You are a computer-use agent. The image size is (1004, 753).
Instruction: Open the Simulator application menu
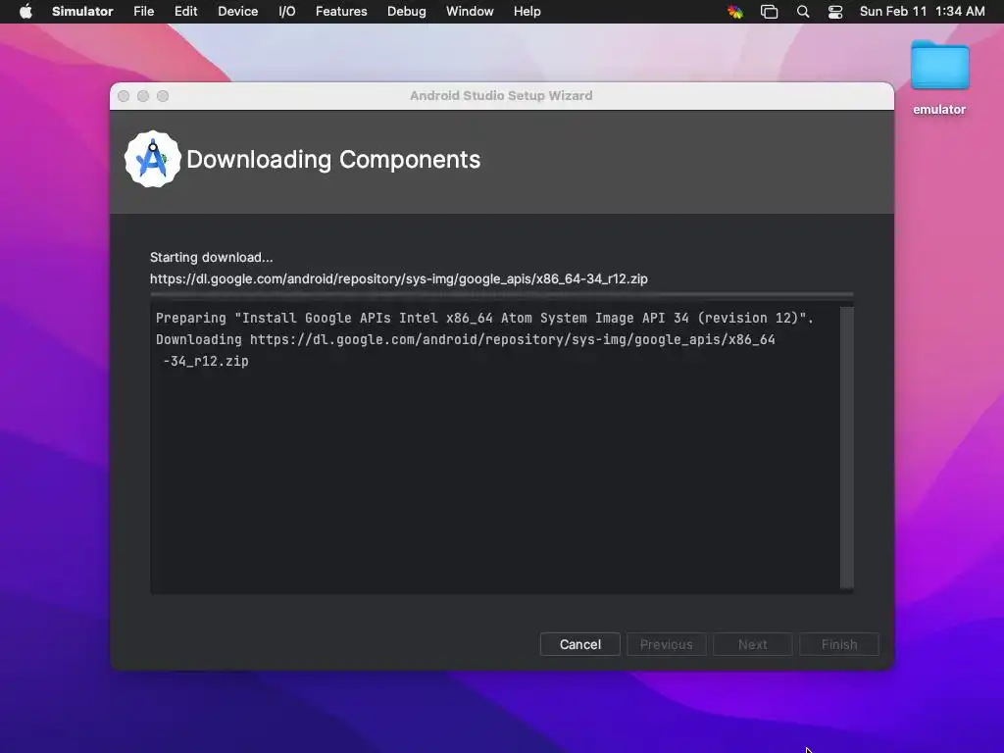[x=82, y=12]
